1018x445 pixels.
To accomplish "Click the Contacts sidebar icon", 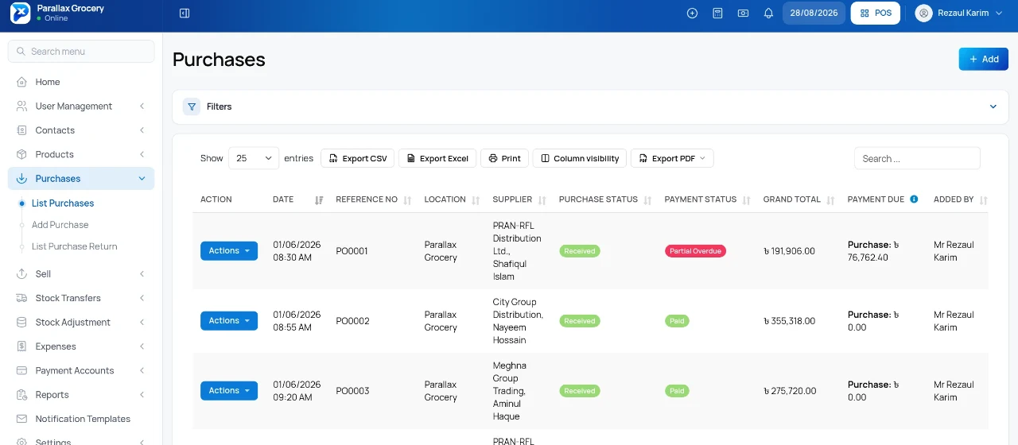I will (x=21, y=130).
